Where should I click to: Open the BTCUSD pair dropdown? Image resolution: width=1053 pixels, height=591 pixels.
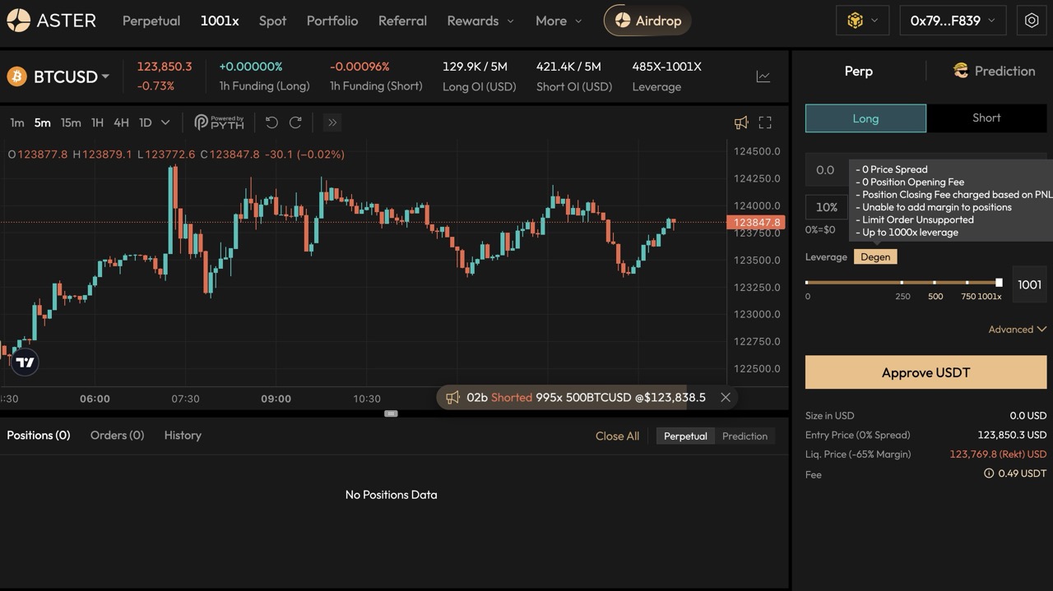[70, 76]
